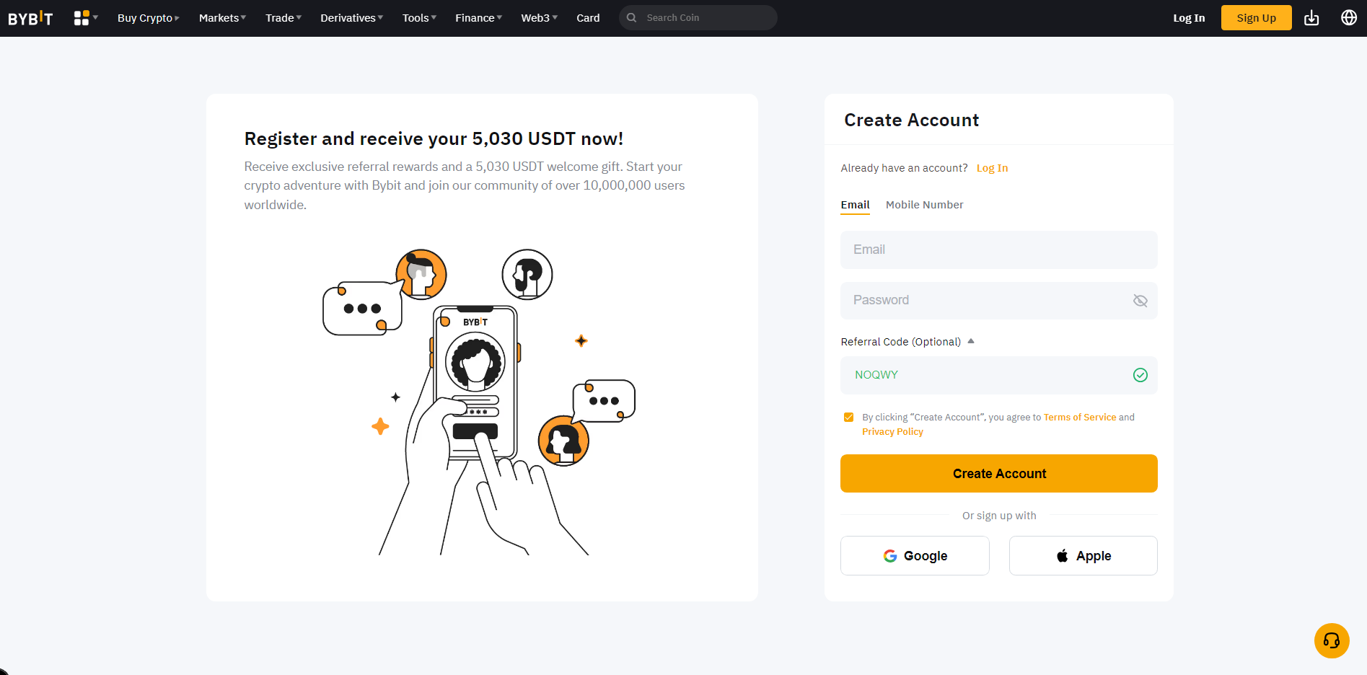Click the 'Register and receive your 5,030 USDT now!' headline
The height and width of the screenshot is (675, 1367).
pyautogui.click(x=434, y=138)
